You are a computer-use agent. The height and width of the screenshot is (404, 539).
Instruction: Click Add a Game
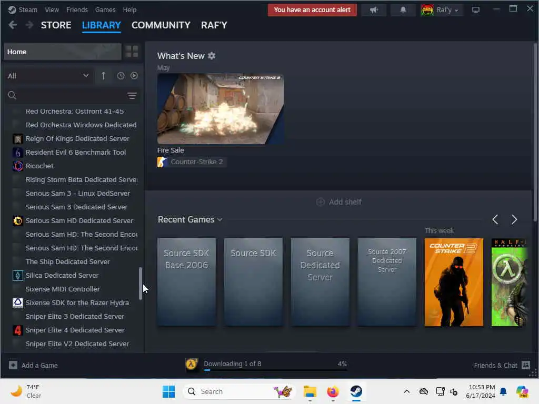pos(33,365)
